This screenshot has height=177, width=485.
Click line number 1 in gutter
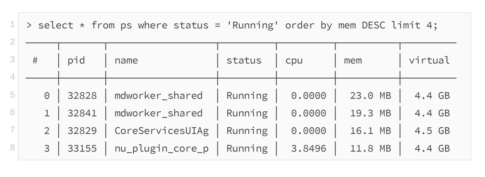click(12, 24)
